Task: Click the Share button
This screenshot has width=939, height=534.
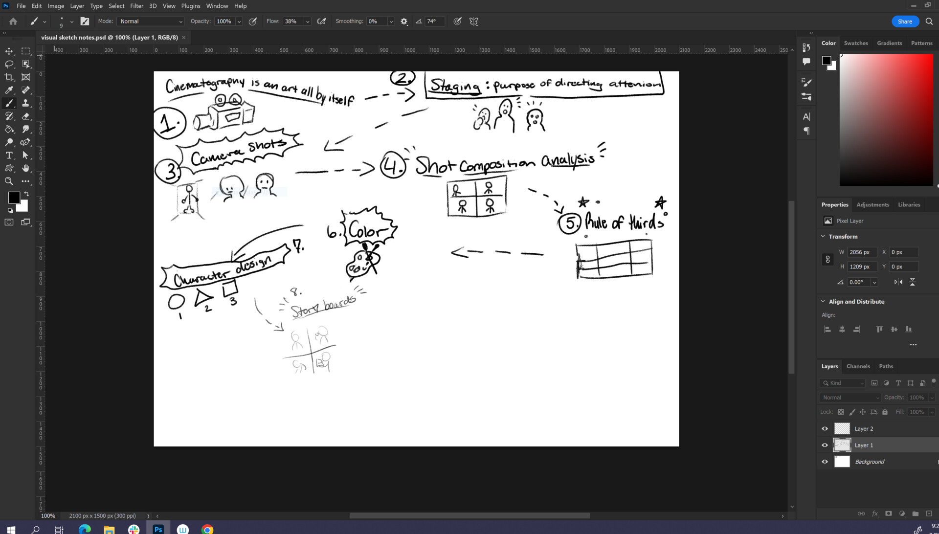Action: coord(905,21)
